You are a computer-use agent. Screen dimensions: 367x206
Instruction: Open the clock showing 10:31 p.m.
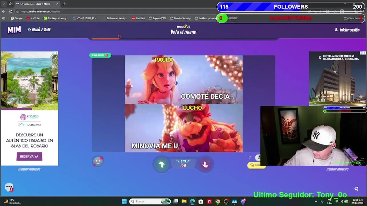[x=358, y=201]
